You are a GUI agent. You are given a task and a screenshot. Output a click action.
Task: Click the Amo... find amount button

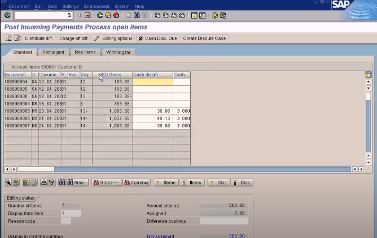[x=77, y=183]
